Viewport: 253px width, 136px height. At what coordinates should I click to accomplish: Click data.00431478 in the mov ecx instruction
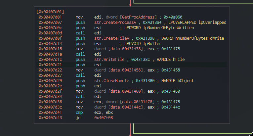(137, 102)
